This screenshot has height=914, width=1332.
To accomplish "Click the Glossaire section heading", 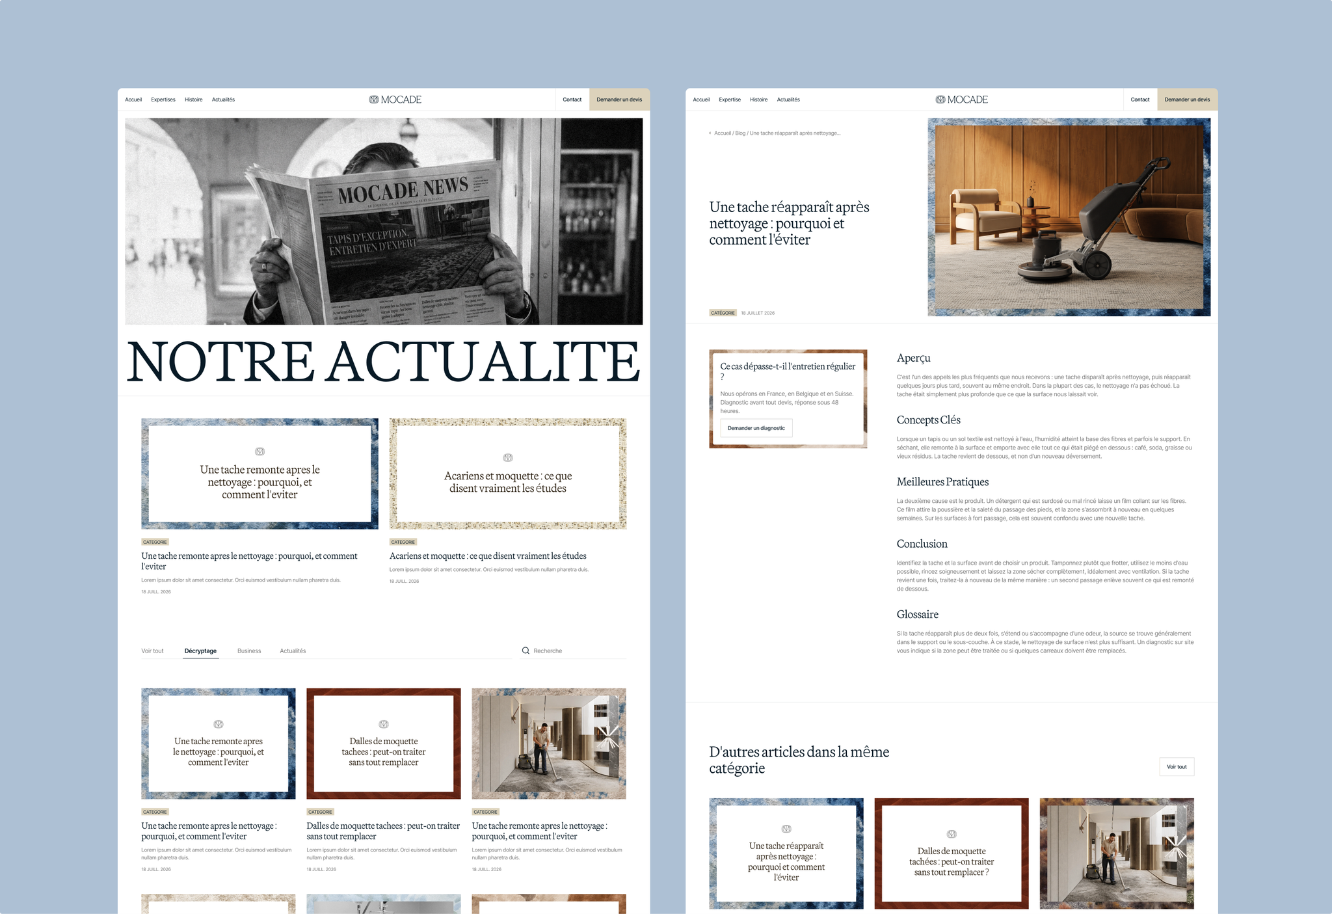I will click(x=917, y=615).
